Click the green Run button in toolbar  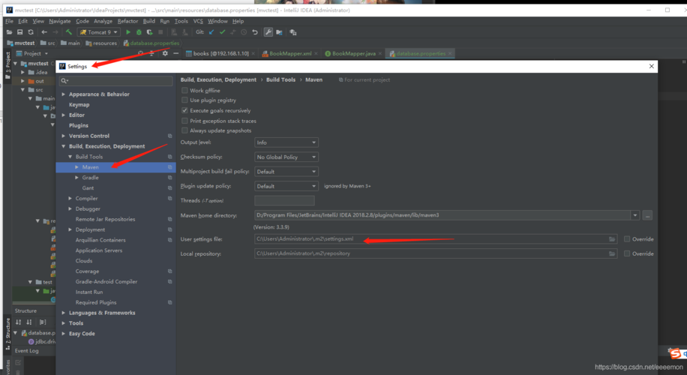pos(128,32)
